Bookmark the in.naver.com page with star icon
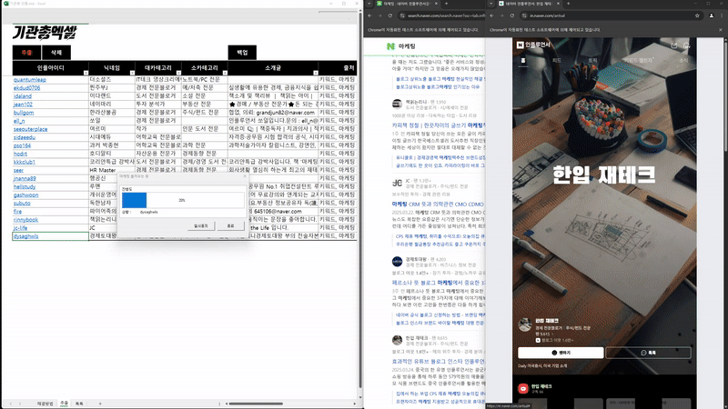 (x=697, y=15)
